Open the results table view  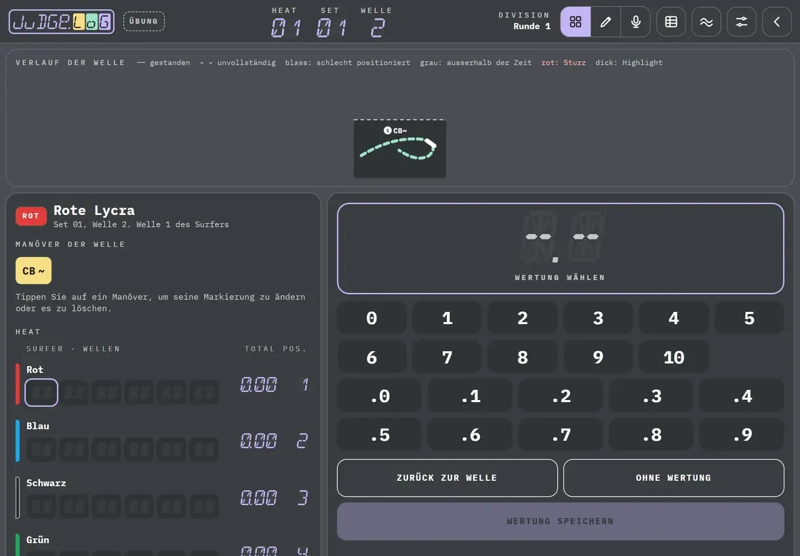tap(671, 22)
